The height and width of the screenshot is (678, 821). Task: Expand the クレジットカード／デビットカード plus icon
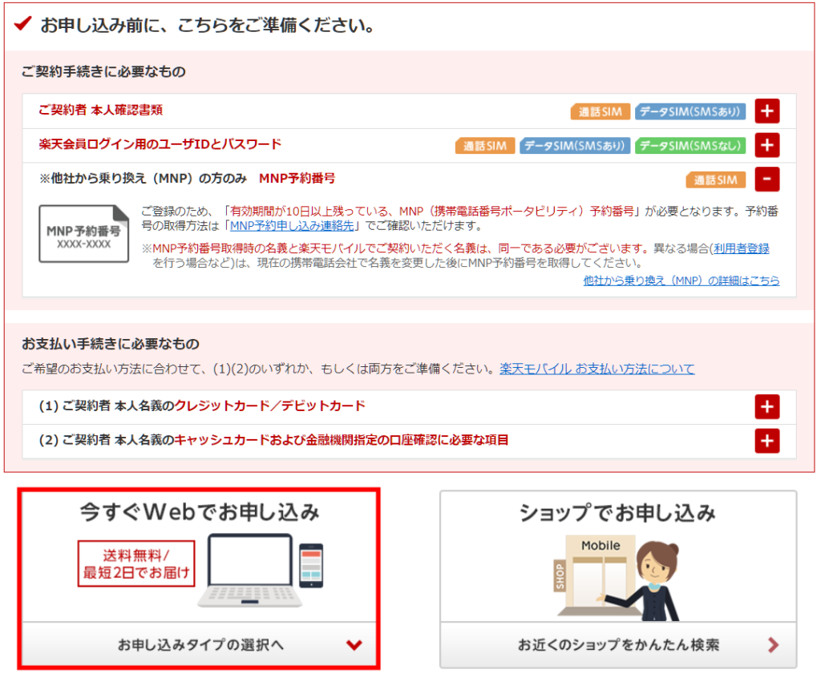pos(766,407)
